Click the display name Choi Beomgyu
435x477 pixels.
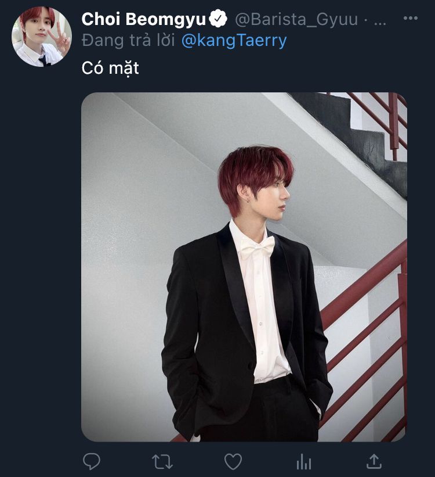click(x=143, y=19)
